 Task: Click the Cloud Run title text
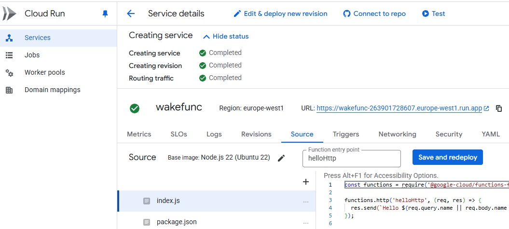[45, 13]
